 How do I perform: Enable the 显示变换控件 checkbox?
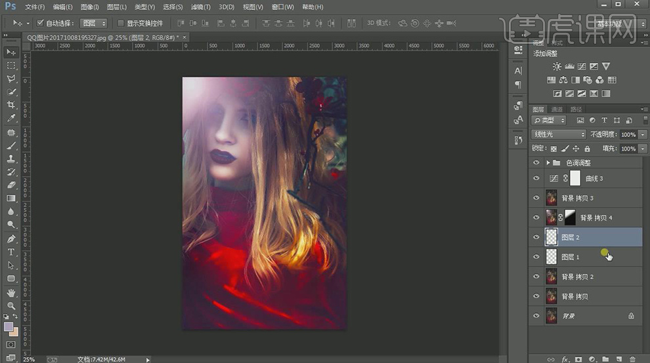point(120,23)
